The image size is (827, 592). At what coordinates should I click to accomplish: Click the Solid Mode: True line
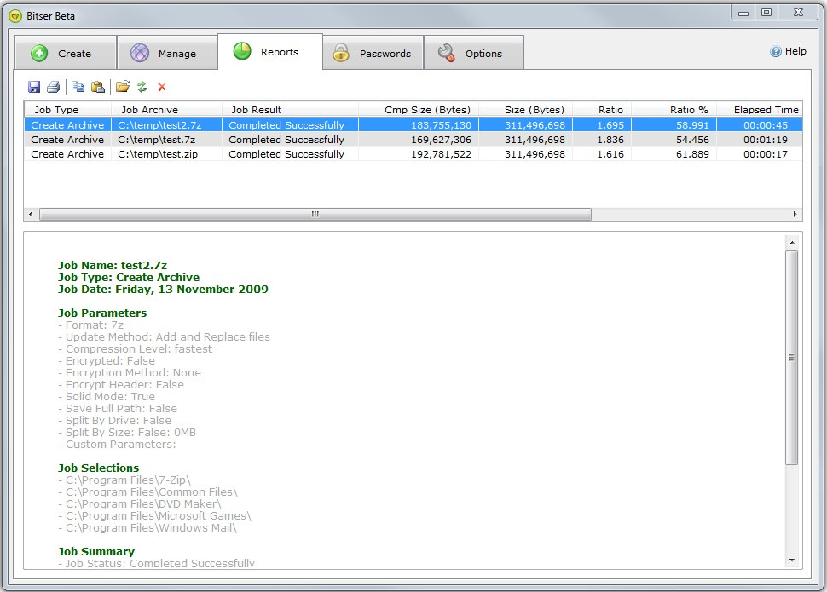(x=107, y=396)
